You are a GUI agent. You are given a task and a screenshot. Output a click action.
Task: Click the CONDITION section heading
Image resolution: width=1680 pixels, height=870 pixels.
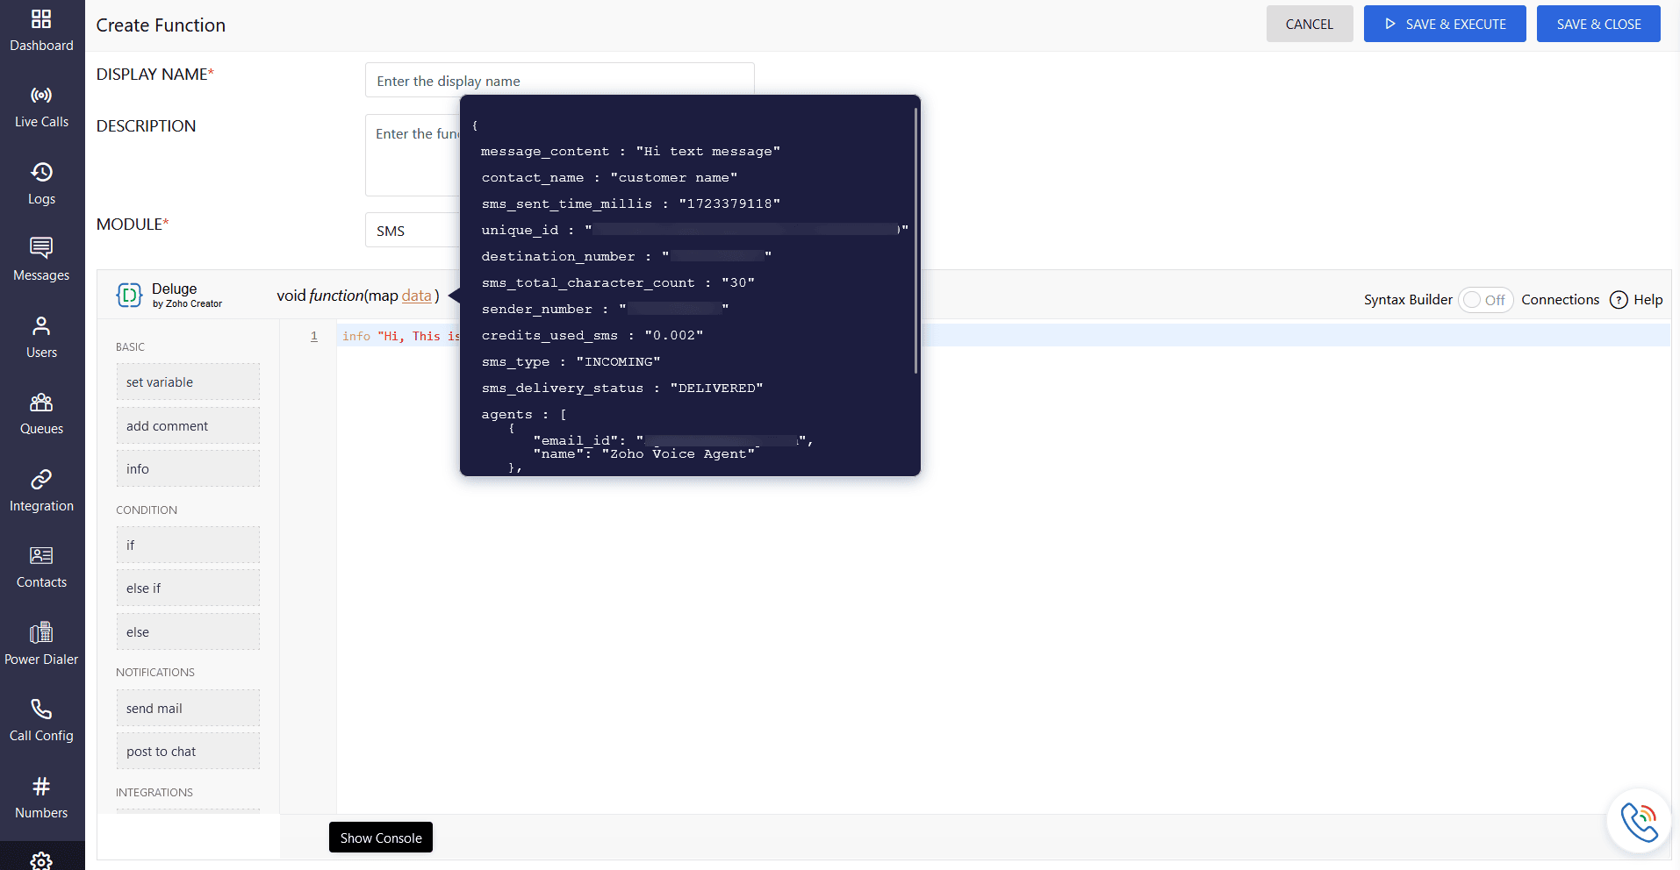pos(147,510)
